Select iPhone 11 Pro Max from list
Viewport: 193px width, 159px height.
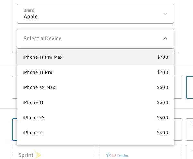[x=43, y=57]
